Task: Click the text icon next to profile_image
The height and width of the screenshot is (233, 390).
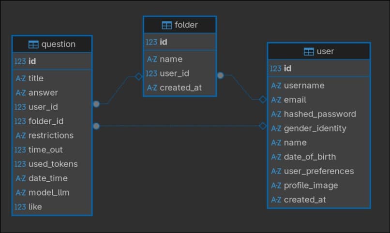Action: pyautogui.click(x=276, y=186)
